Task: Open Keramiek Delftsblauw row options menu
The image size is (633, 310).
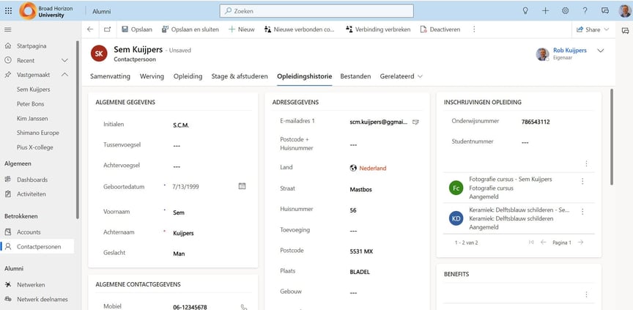Action: (582, 212)
